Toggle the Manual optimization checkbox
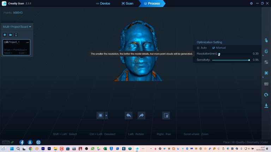The width and height of the screenshot is (271, 152). coord(213,48)
